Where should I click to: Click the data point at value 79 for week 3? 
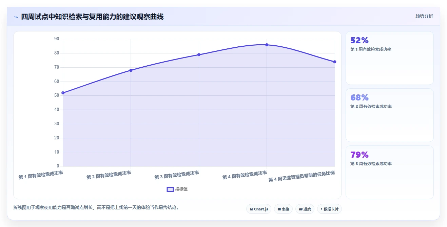[x=199, y=55]
